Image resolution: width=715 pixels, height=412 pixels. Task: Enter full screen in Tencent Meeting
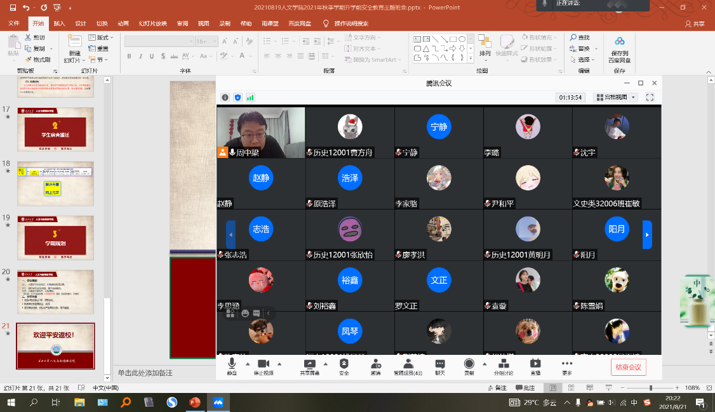pos(650,97)
